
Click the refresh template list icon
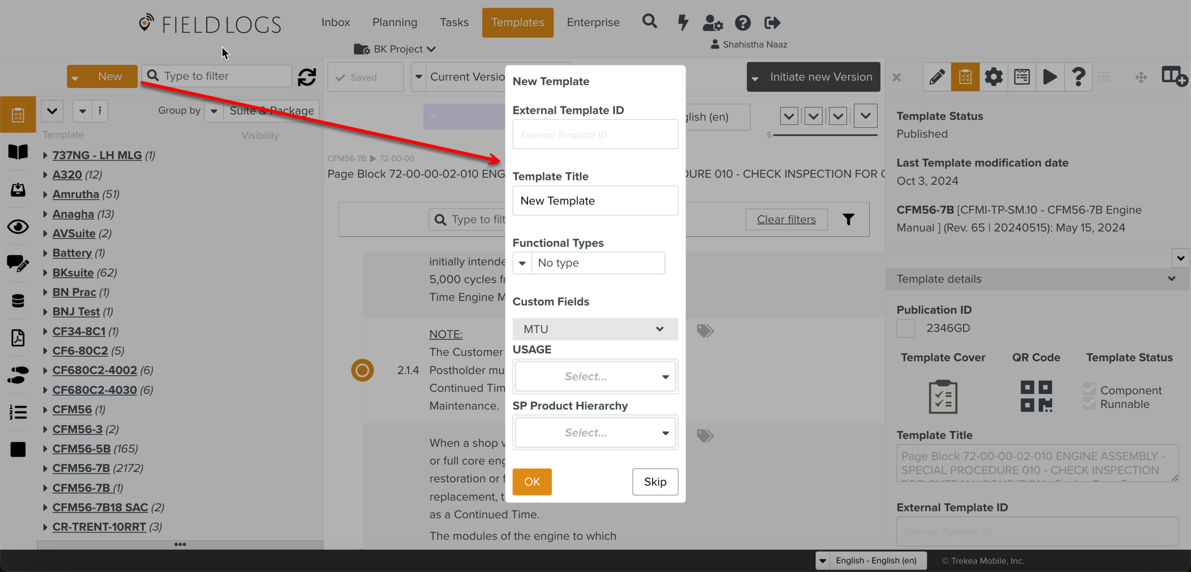coord(307,77)
